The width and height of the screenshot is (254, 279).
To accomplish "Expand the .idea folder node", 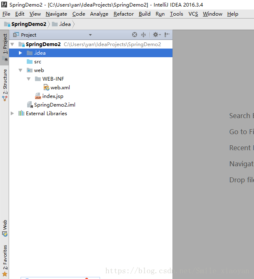I will [x=20, y=53].
